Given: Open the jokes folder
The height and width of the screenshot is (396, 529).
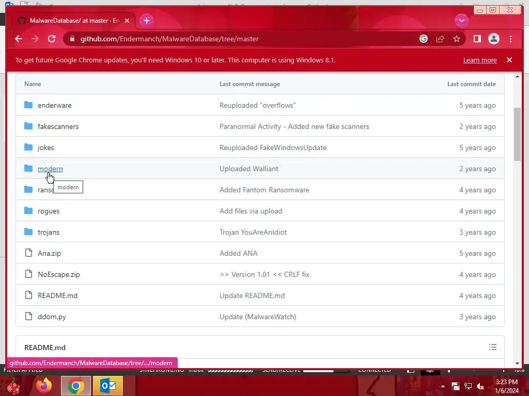Looking at the screenshot, I should coord(46,147).
